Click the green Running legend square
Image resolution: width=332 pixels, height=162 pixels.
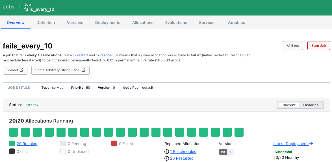pos(12,144)
